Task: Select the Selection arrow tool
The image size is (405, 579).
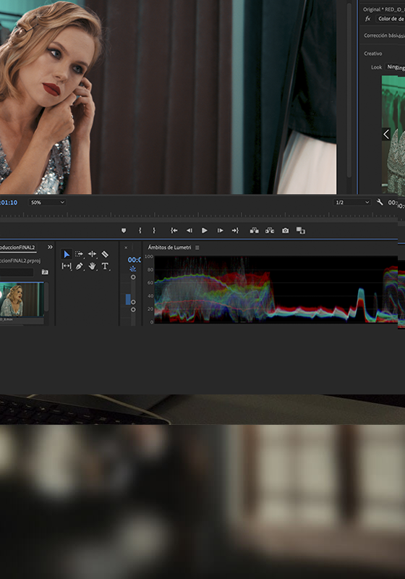Action: (67, 254)
